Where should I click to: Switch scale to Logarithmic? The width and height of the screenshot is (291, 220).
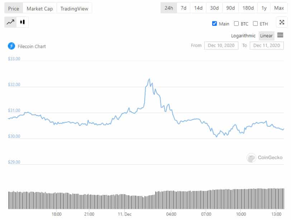point(243,36)
